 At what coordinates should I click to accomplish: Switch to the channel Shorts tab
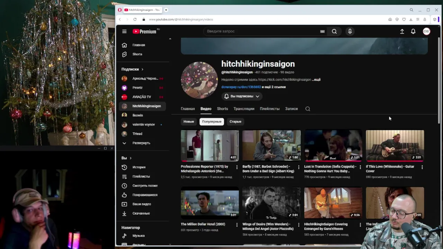point(223,109)
